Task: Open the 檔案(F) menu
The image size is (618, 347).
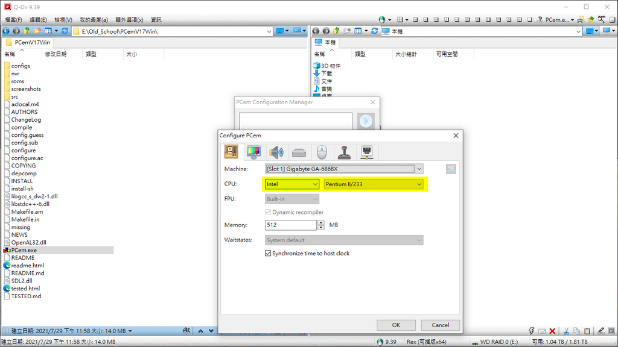Action: pyautogui.click(x=13, y=20)
